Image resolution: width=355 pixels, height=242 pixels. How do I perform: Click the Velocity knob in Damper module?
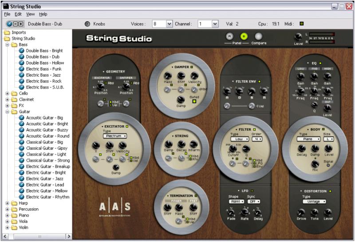pos(194,75)
